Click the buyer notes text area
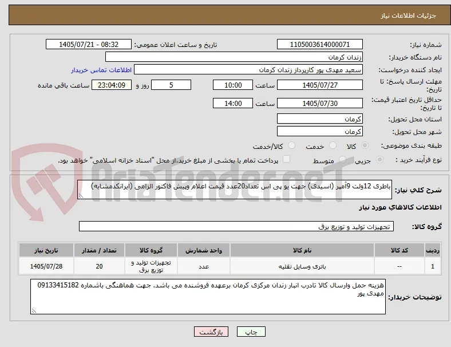The image size is (451, 347). pos(208,297)
